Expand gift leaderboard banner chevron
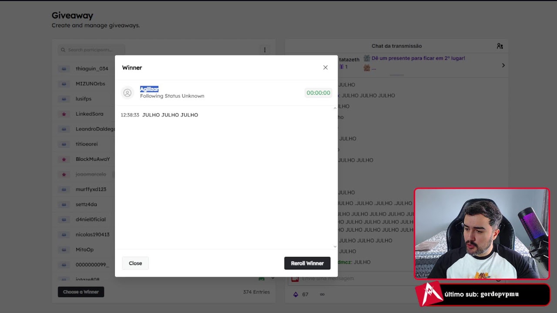557x313 pixels. (x=503, y=65)
